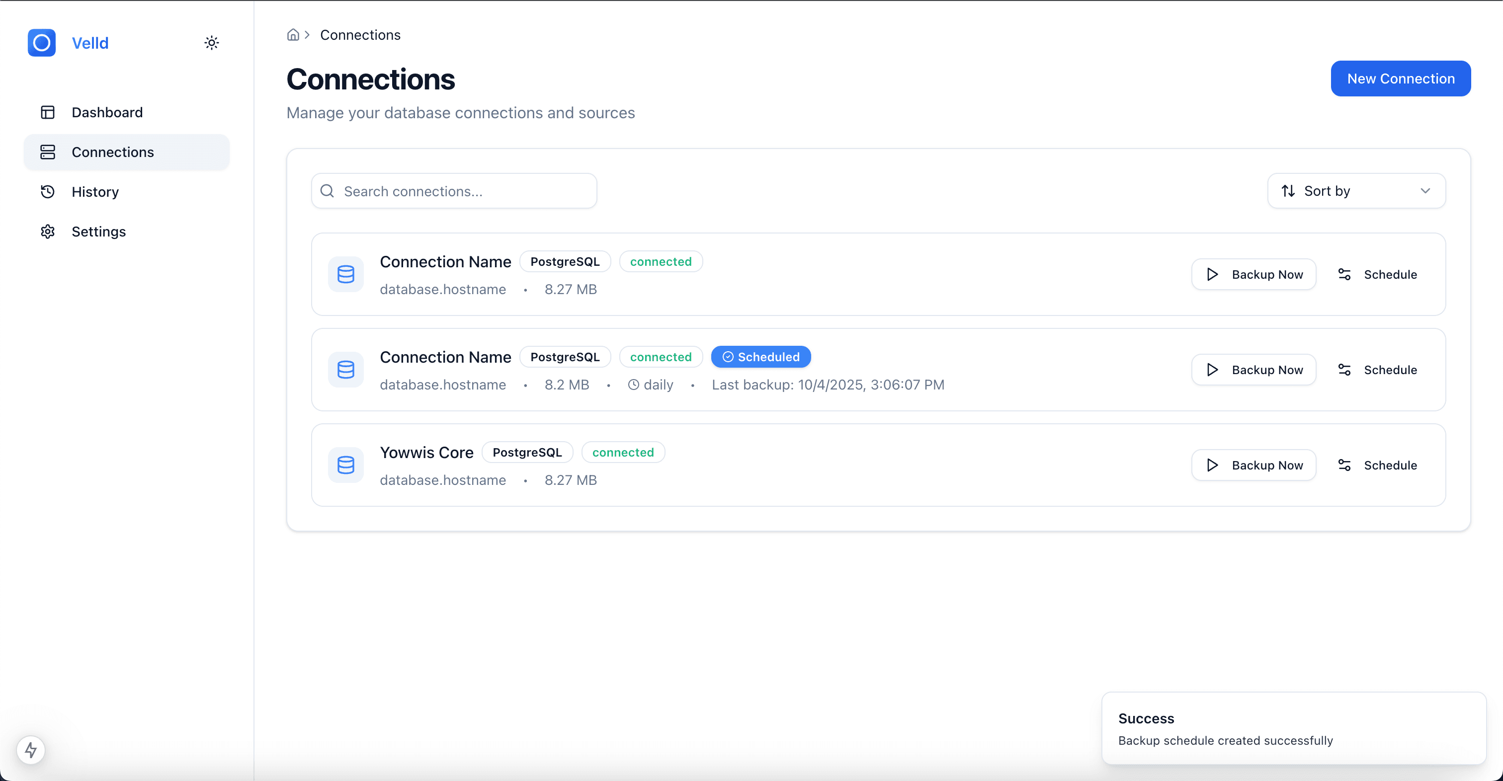1503x781 pixels.
Task: Open the Dashboard page in the sidebar
Action: pyautogui.click(x=107, y=112)
